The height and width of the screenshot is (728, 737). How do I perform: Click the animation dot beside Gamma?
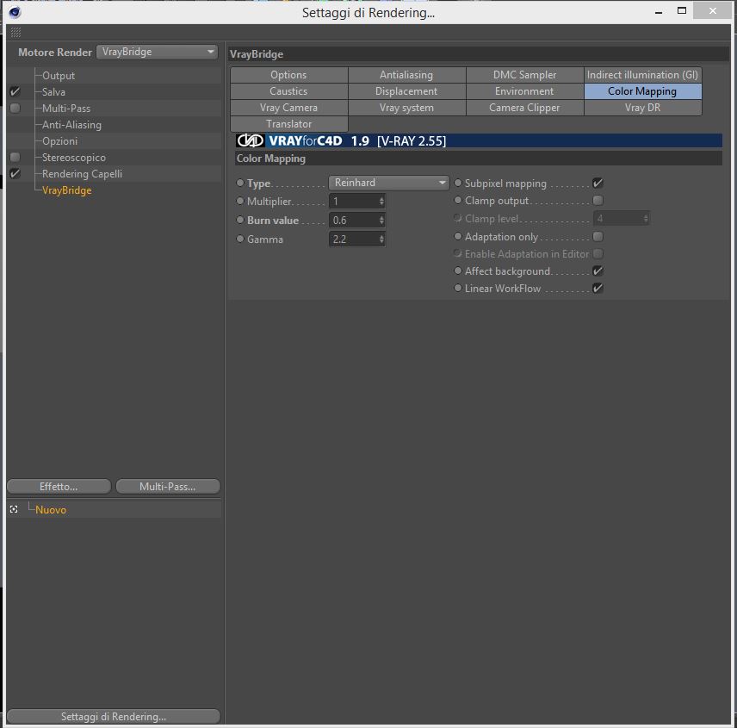point(240,239)
